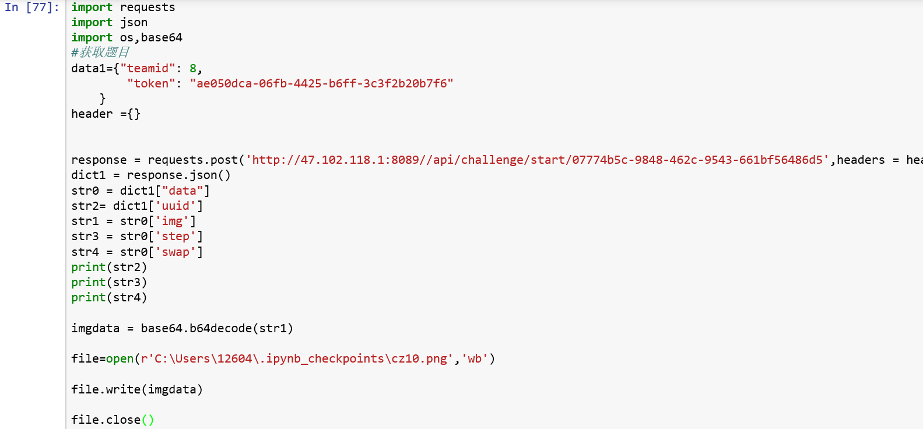Click the 'img' key string
Image resolution: width=923 pixels, height=429 pixels.
(172, 221)
